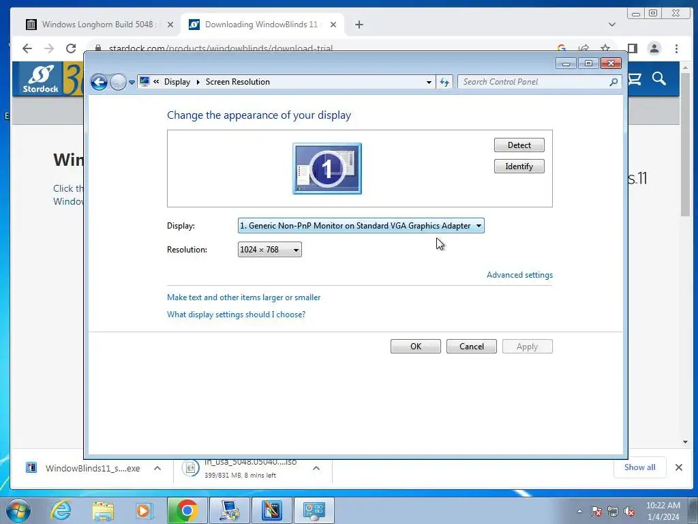Open the pencils icon taskbar item
Image resolution: width=698 pixels, height=524 pixels.
272,510
